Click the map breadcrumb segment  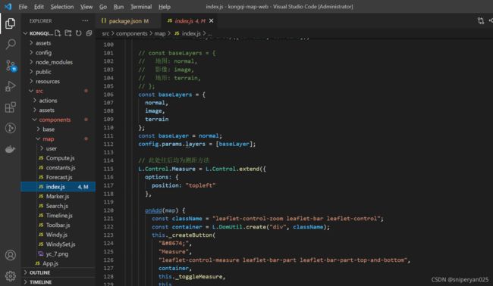pos(160,33)
